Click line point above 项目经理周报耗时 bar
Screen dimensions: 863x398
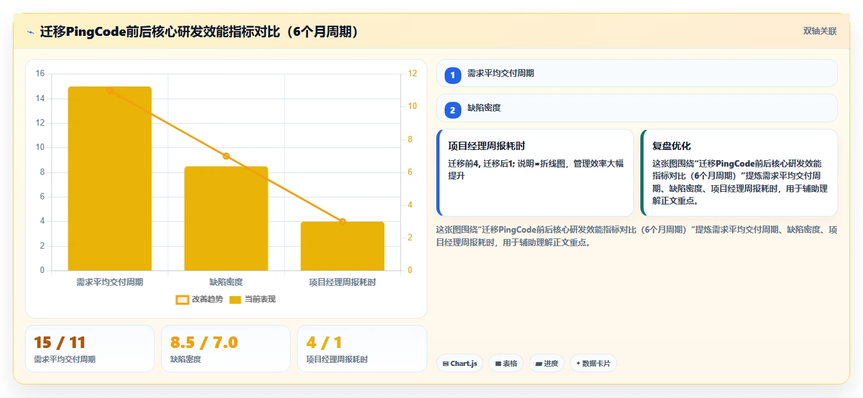342,221
